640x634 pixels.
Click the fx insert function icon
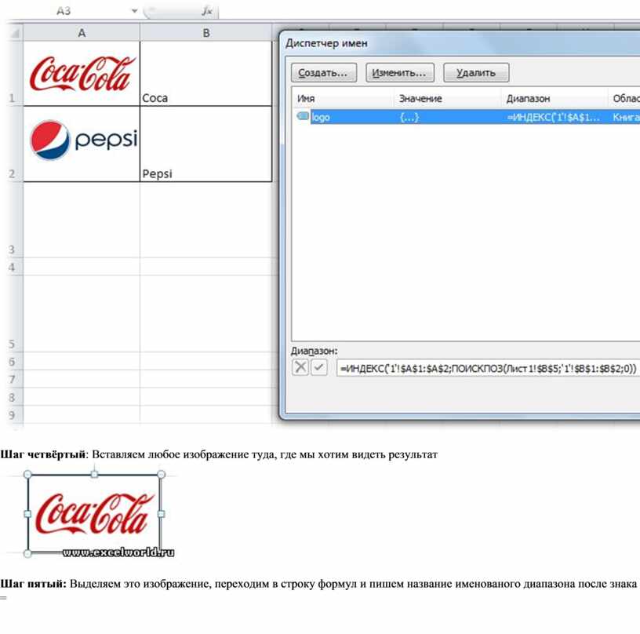click(x=206, y=11)
